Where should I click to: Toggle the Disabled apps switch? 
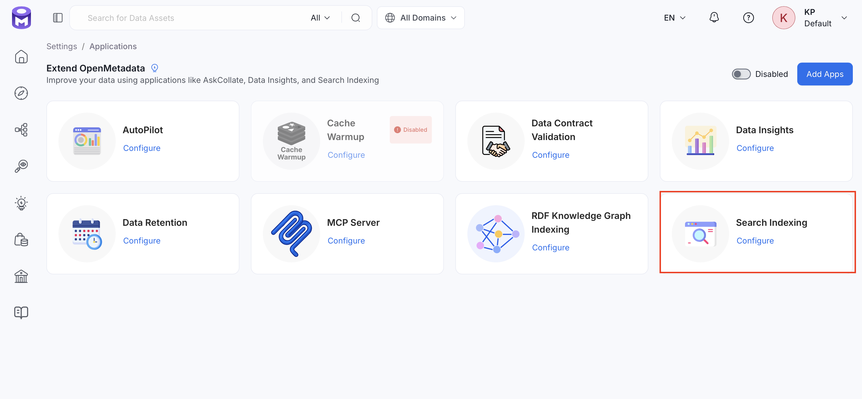coord(741,74)
